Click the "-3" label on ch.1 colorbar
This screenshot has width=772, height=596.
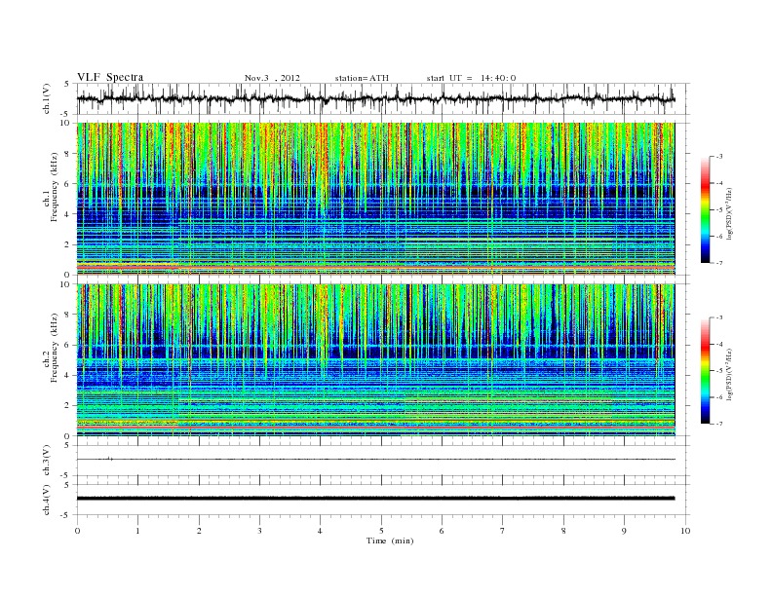coord(719,157)
